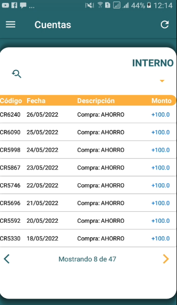Tap the YouTube notification icon

tap(5, 5)
